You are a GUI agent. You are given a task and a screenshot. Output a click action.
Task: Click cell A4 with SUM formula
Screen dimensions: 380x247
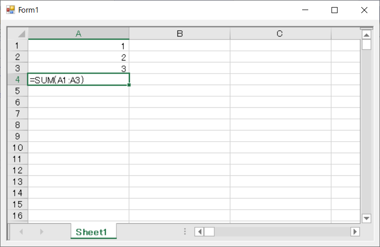78,80
